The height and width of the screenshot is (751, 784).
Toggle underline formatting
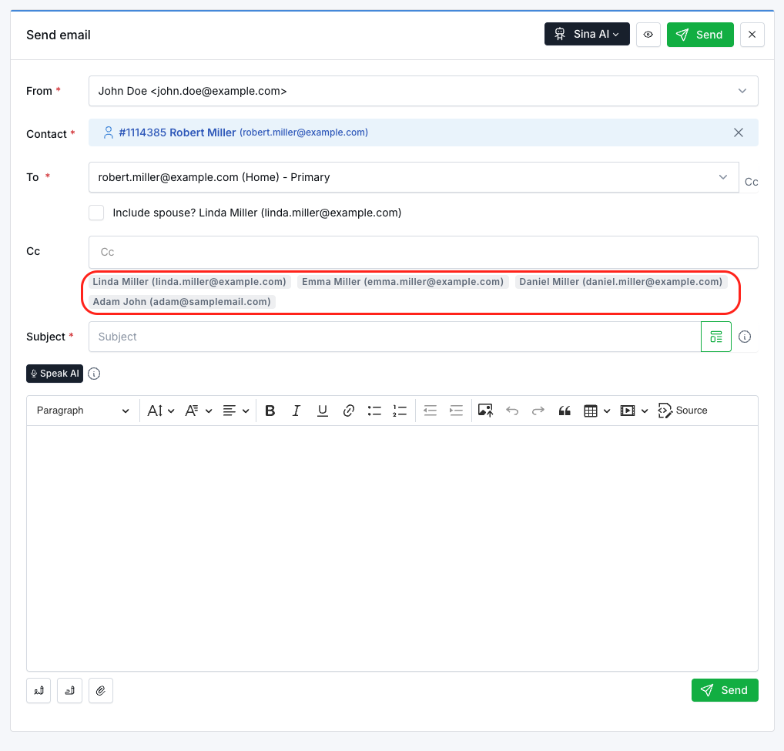click(x=323, y=411)
